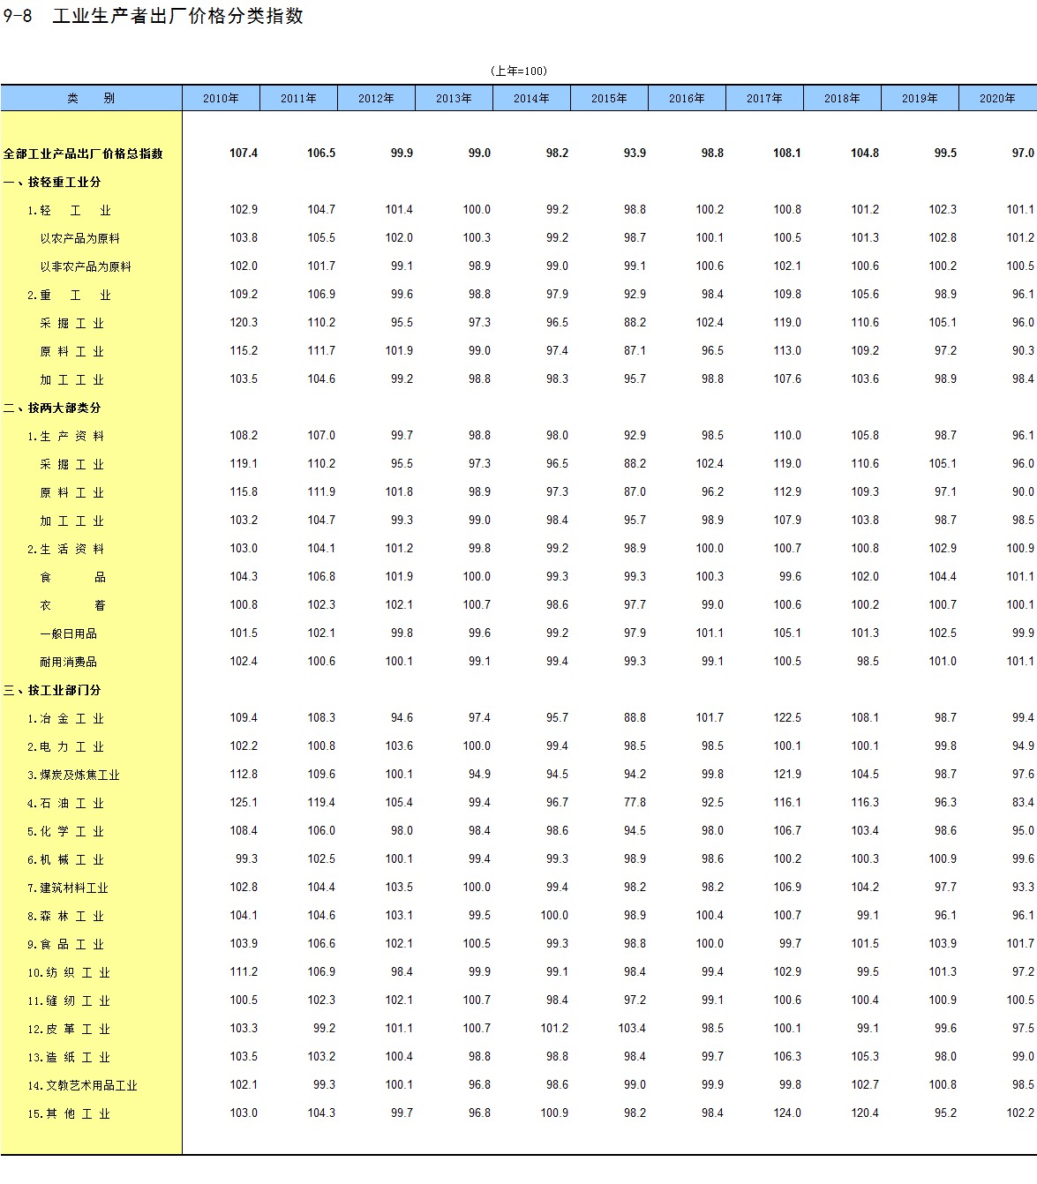Click the 2012年 column header
This screenshot has height=1184, width=1037.
coord(376,98)
